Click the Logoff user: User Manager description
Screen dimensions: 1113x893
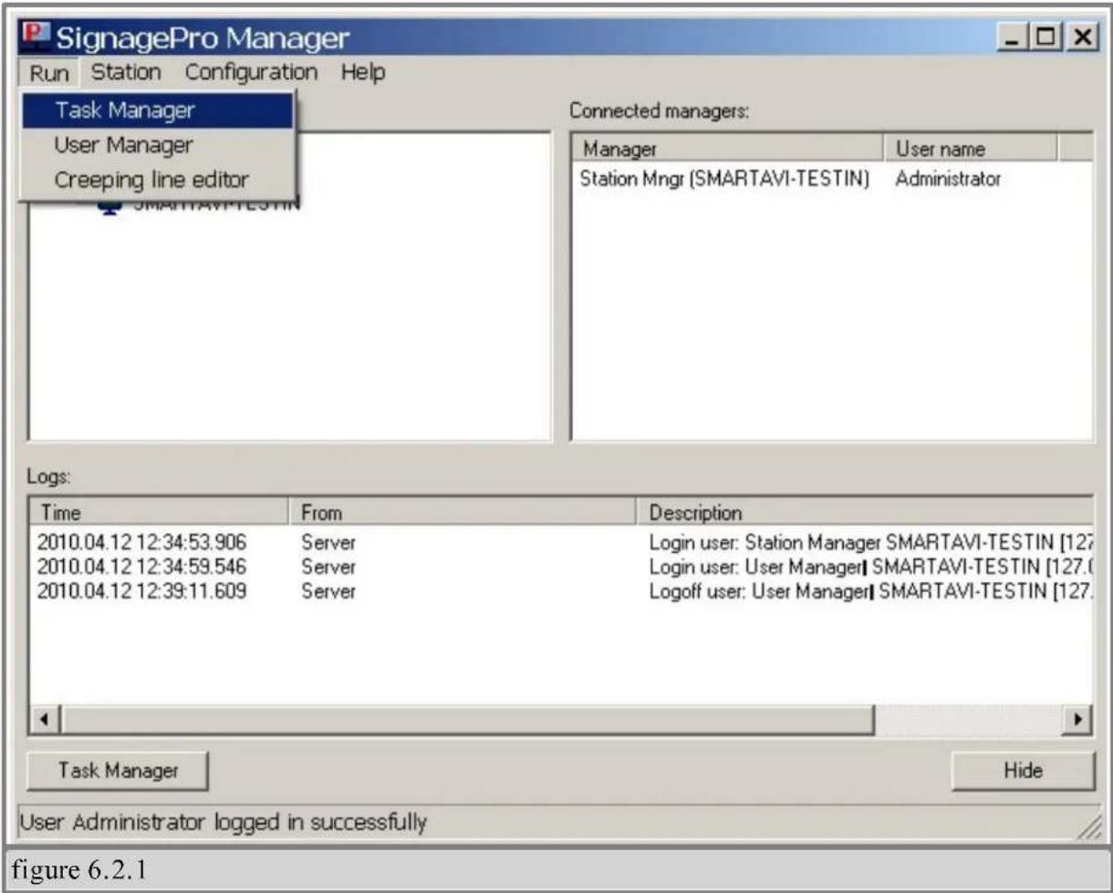[871, 591]
